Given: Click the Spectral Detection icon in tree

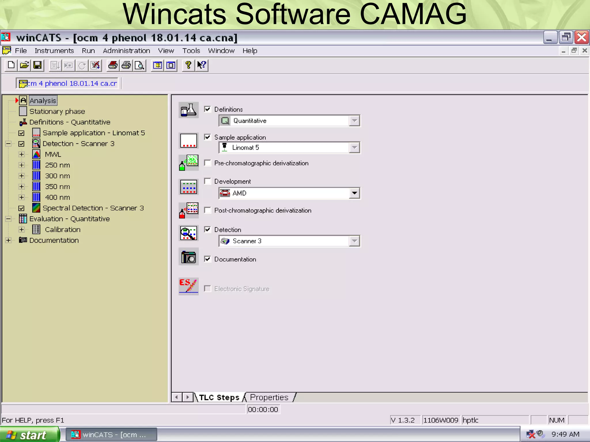Looking at the screenshot, I should pos(36,208).
